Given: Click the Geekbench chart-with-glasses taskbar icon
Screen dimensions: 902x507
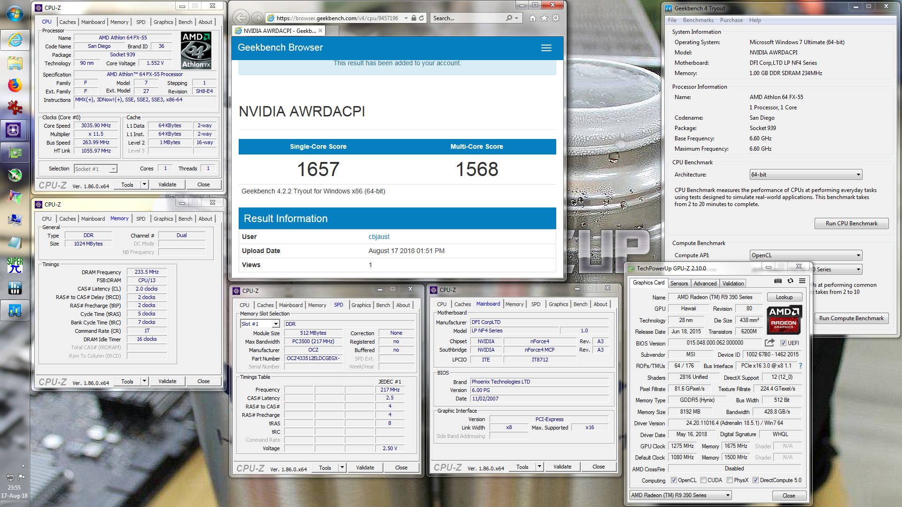Looking at the screenshot, I should coord(15,310).
